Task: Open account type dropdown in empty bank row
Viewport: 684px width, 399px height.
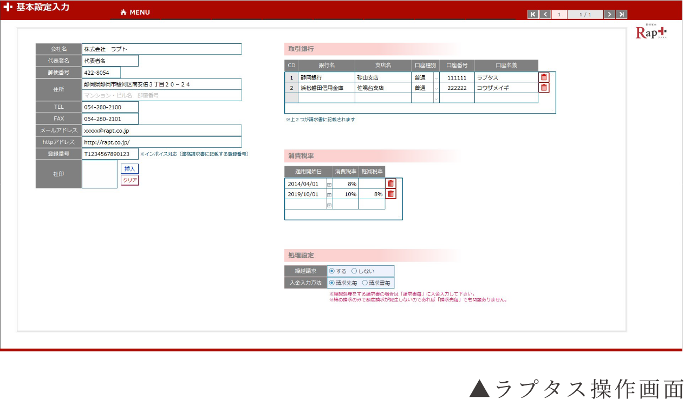Action: pyautogui.click(x=436, y=99)
